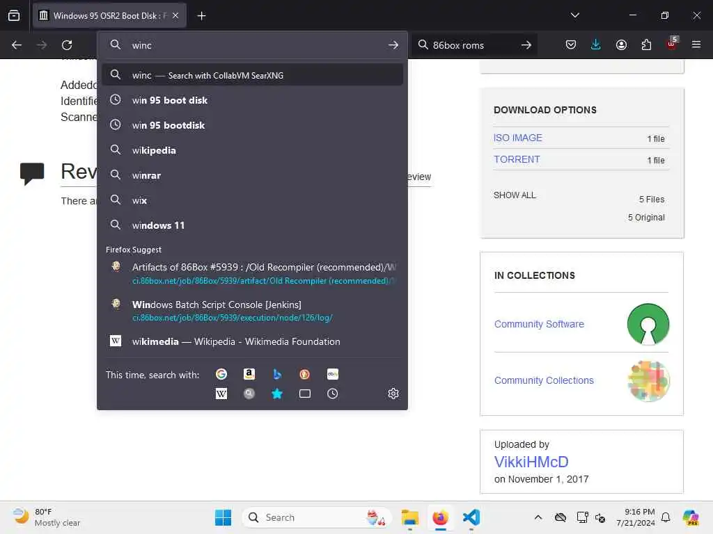Search this time with Amazon icon
The height and width of the screenshot is (534, 713).
[249, 373]
